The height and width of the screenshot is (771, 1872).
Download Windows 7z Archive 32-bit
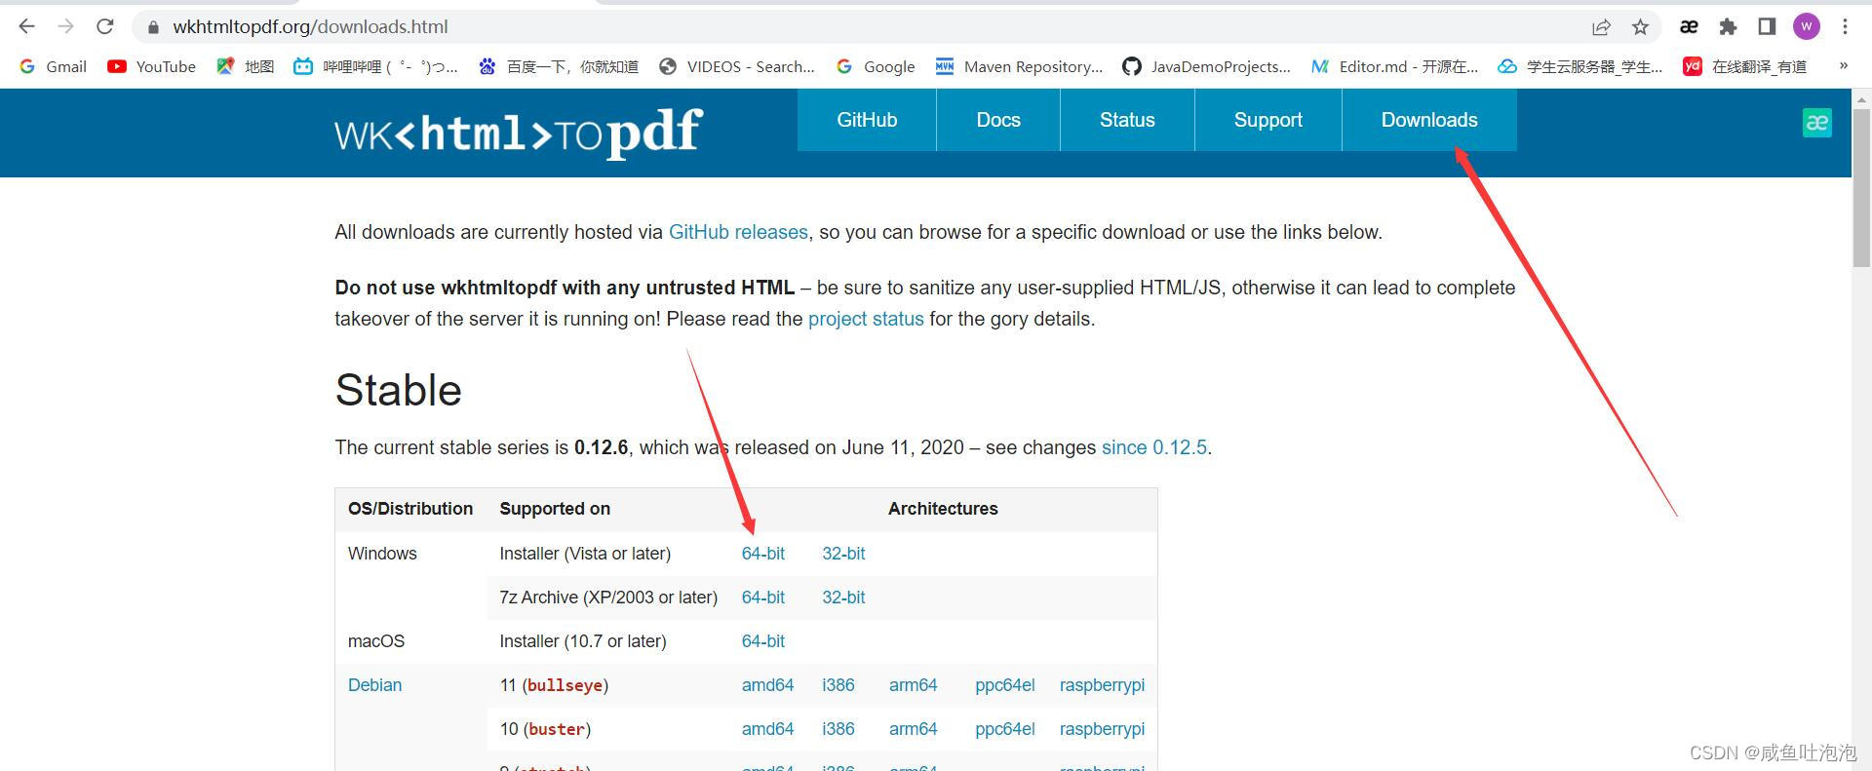pos(843,598)
